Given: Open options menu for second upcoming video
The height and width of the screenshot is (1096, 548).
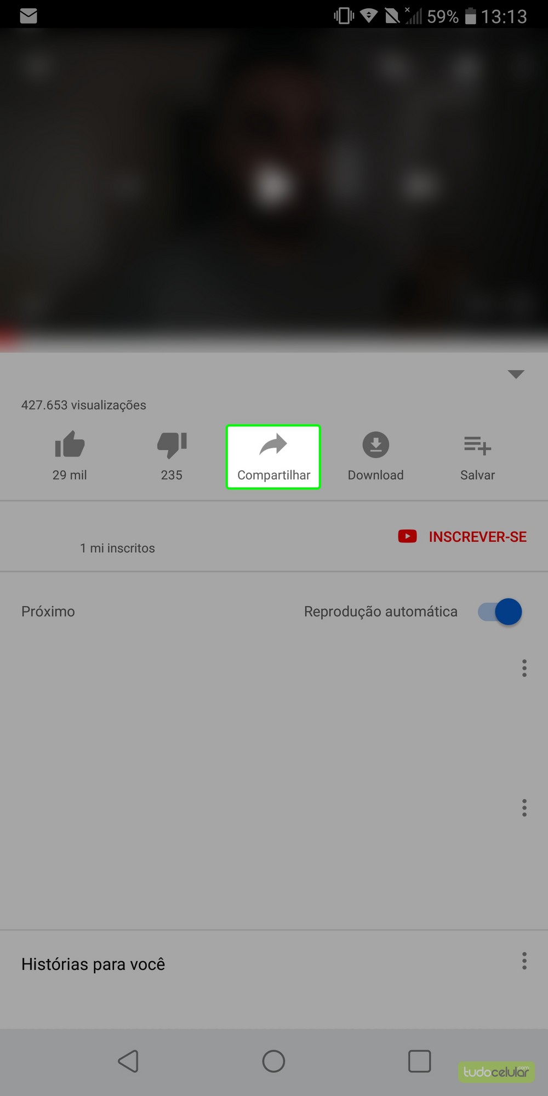Looking at the screenshot, I should coord(524,808).
